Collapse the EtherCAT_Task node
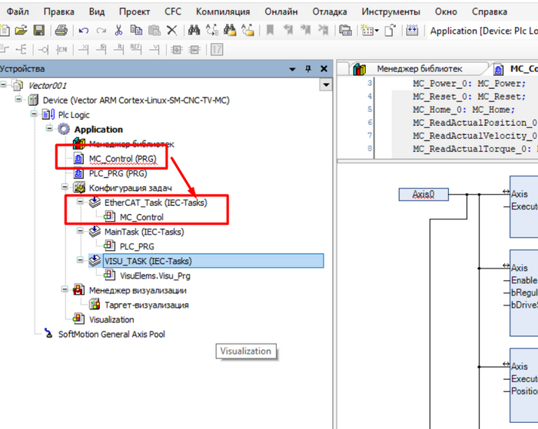538x429 pixels. click(80, 202)
